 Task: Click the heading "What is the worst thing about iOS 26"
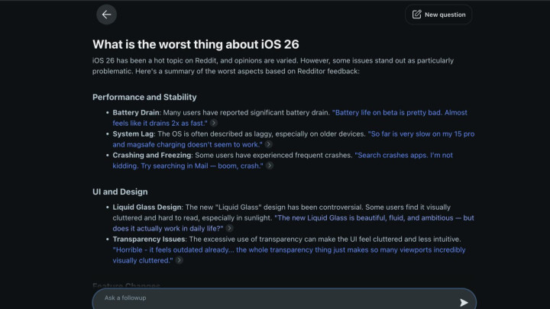(x=196, y=44)
